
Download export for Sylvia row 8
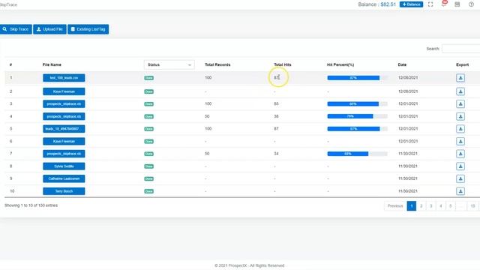(460, 166)
